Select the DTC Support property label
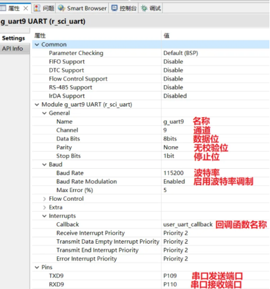Screen dimensions: 270x289 (x=66, y=70)
